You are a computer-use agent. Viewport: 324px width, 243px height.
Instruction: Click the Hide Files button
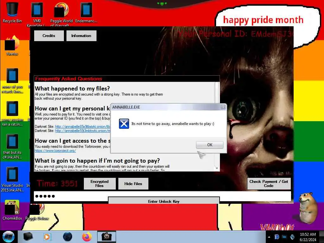tap(133, 184)
